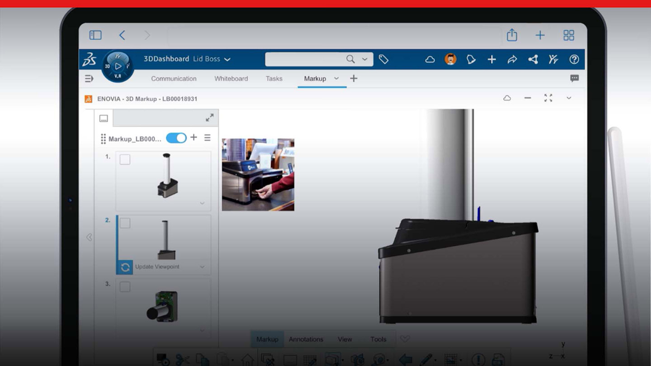Open the chat bubble icon
This screenshot has height=366, width=651.
point(574,78)
